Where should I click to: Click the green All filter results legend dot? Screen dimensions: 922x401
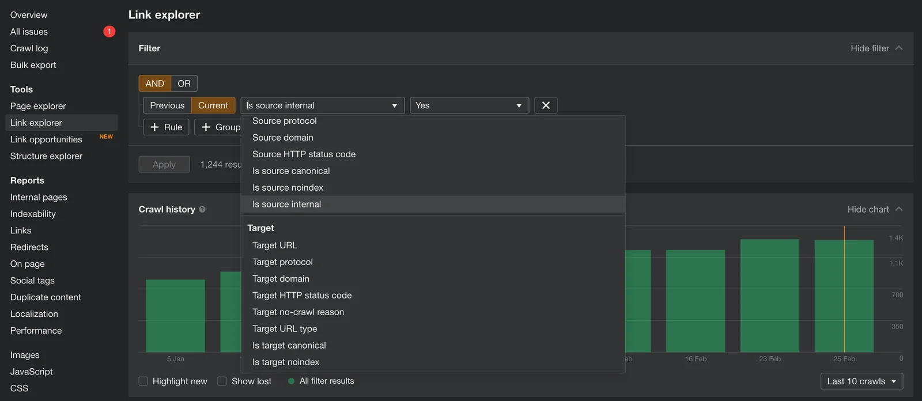[291, 381]
